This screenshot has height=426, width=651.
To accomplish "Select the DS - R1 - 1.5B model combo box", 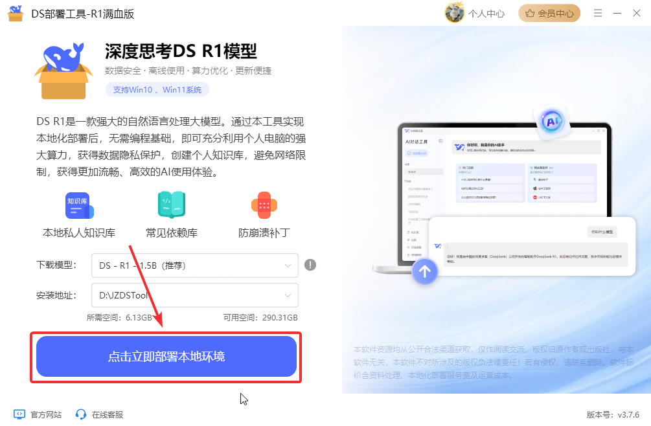I will tap(195, 265).
